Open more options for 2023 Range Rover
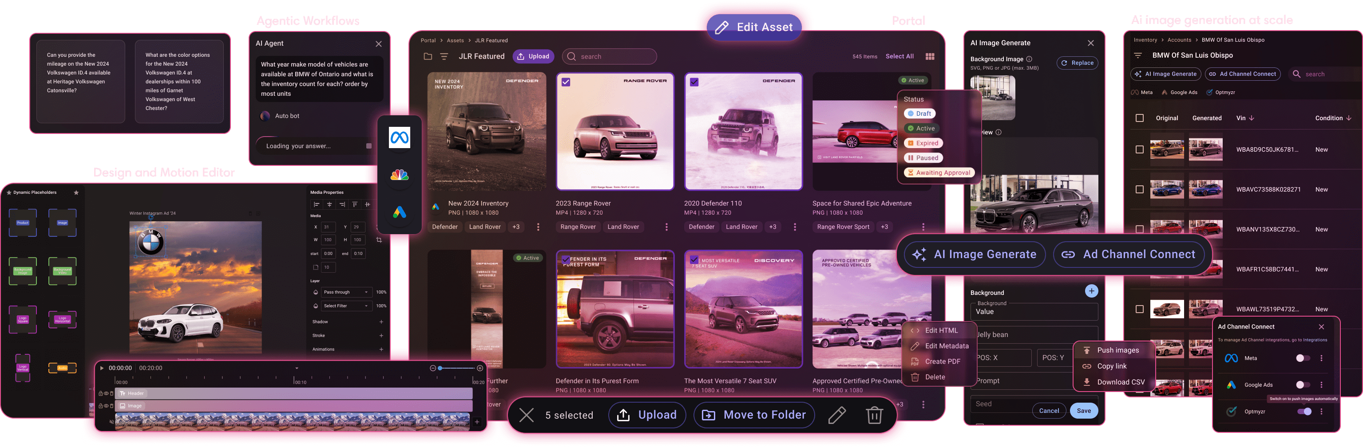Image resolution: width=1363 pixels, height=447 pixels. [666, 227]
